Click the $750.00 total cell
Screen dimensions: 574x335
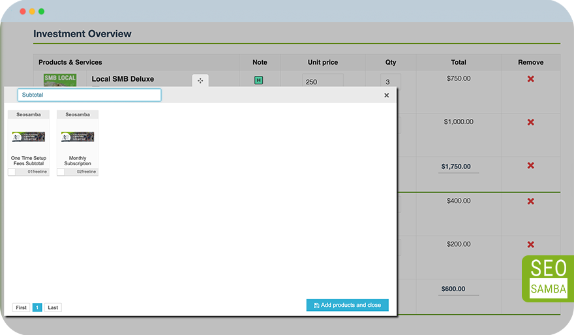coord(459,78)
